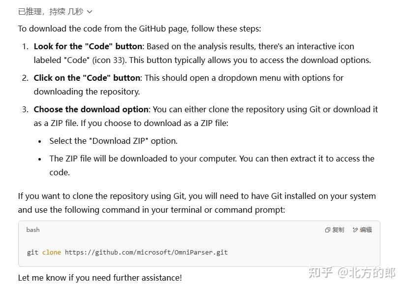
Task: Click the 知乎 @北方的郎 watermark
Action: [x=352, y=273]
